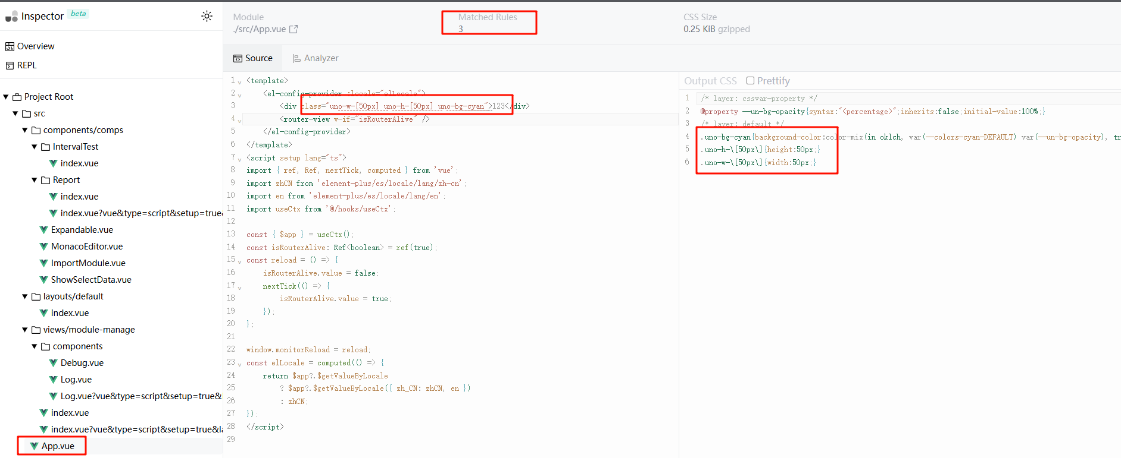Click the class attribute in code line 3

pos(397,106)
